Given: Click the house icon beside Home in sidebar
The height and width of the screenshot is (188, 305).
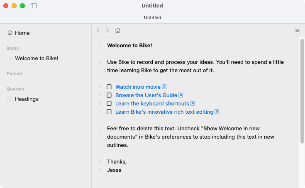Looking at the screenshot, I should 10,33.
